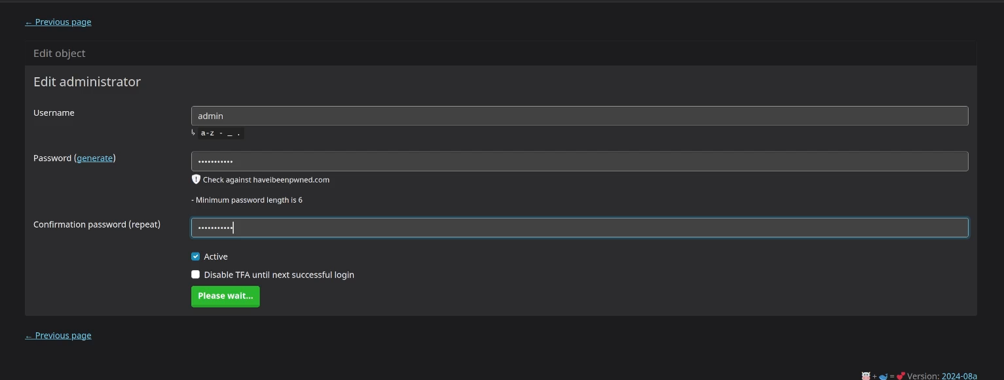Click the arrow glyph beside a-z hint
The image size is (1004, 380).
click(x=193, y=132)
